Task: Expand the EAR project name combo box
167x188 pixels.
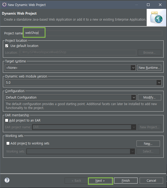Action: [x=134, y=127]
